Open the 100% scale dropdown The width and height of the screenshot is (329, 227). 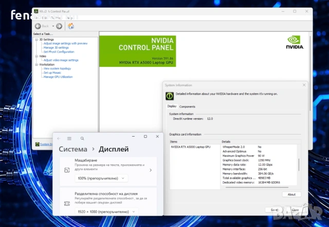pos(101,178)
